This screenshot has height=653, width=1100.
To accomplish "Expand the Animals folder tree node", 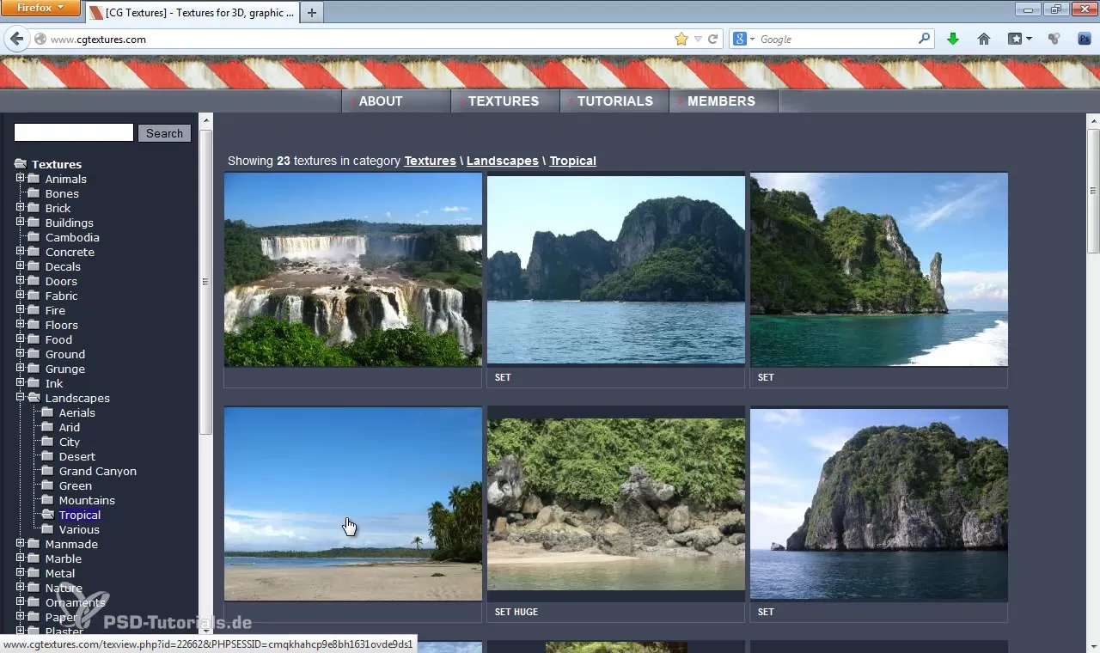I will (x=21, y=179).
